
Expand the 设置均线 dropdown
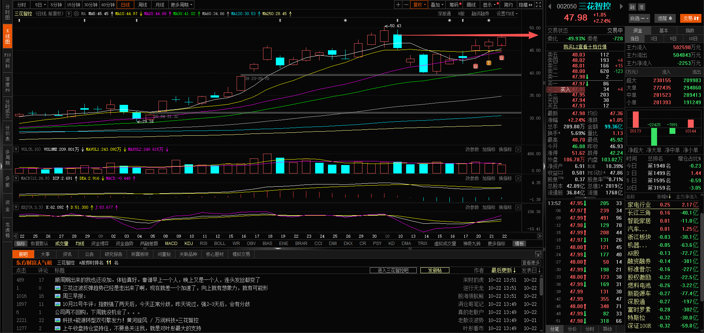[507, 14]
